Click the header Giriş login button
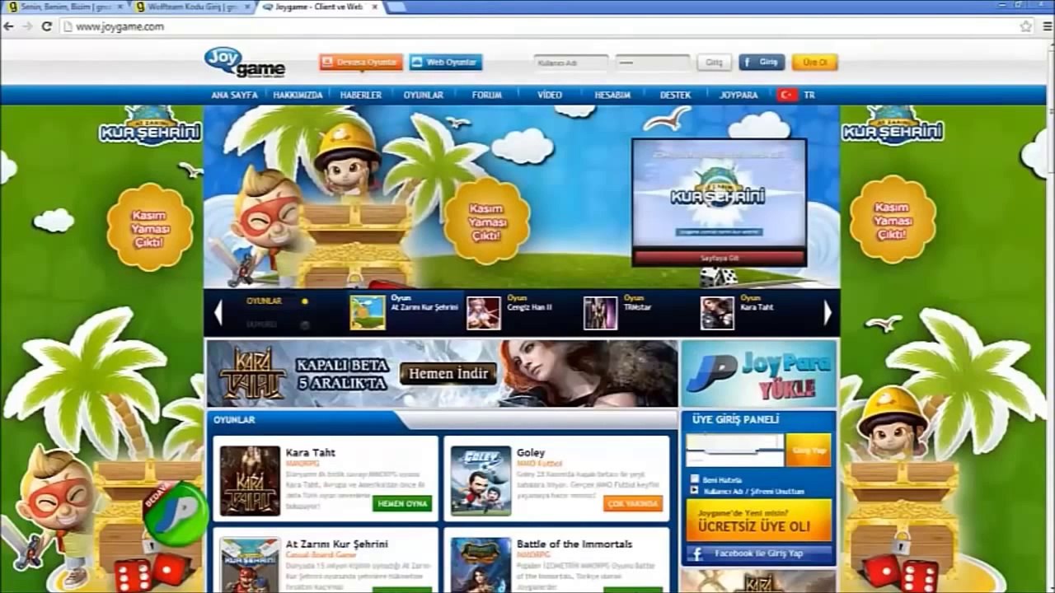Image resolution: width=1055 pixels, height=593 pixels. tap(714, 63)
